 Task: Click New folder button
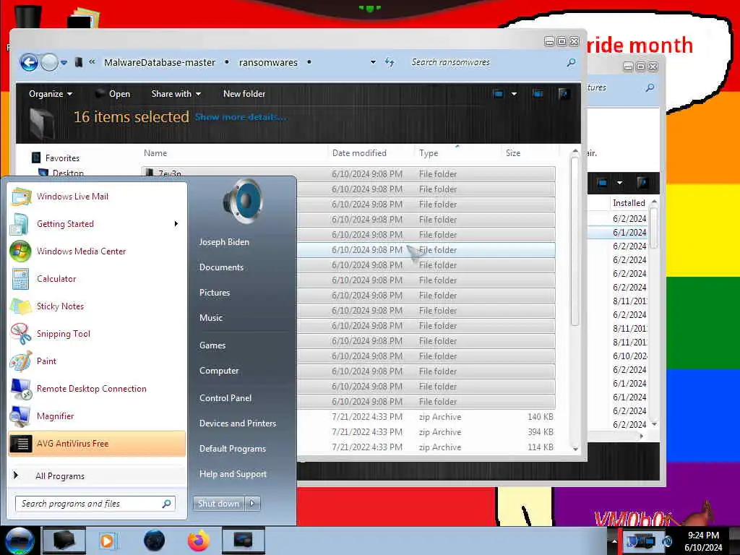(244, 94)
